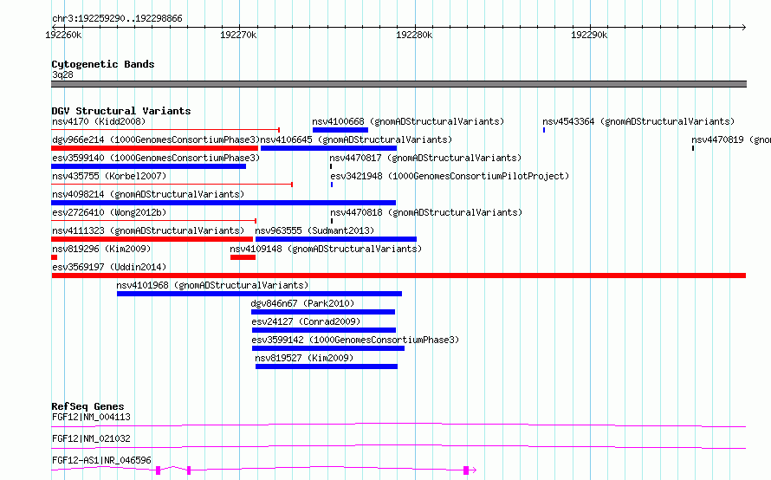
Task: Open the Cytogenetic Bands track title
Action: [x=103, y=64]
